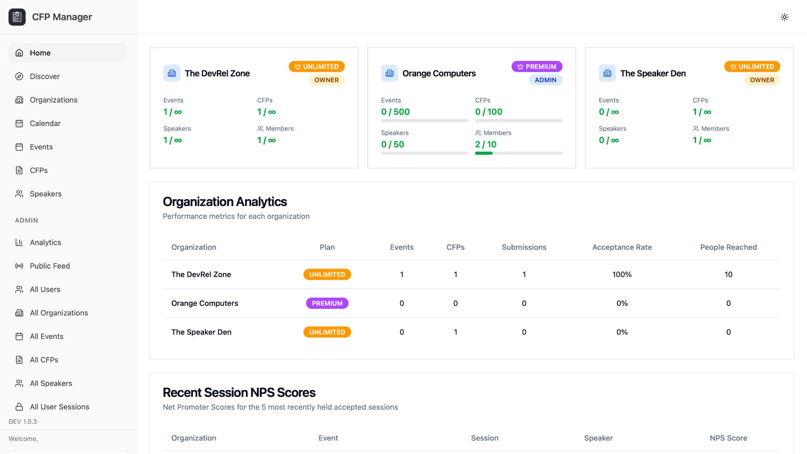This screenshot has width=807, height=454.
Task: Select the Speakers icon in the sidebar
Action: [19, 194]
